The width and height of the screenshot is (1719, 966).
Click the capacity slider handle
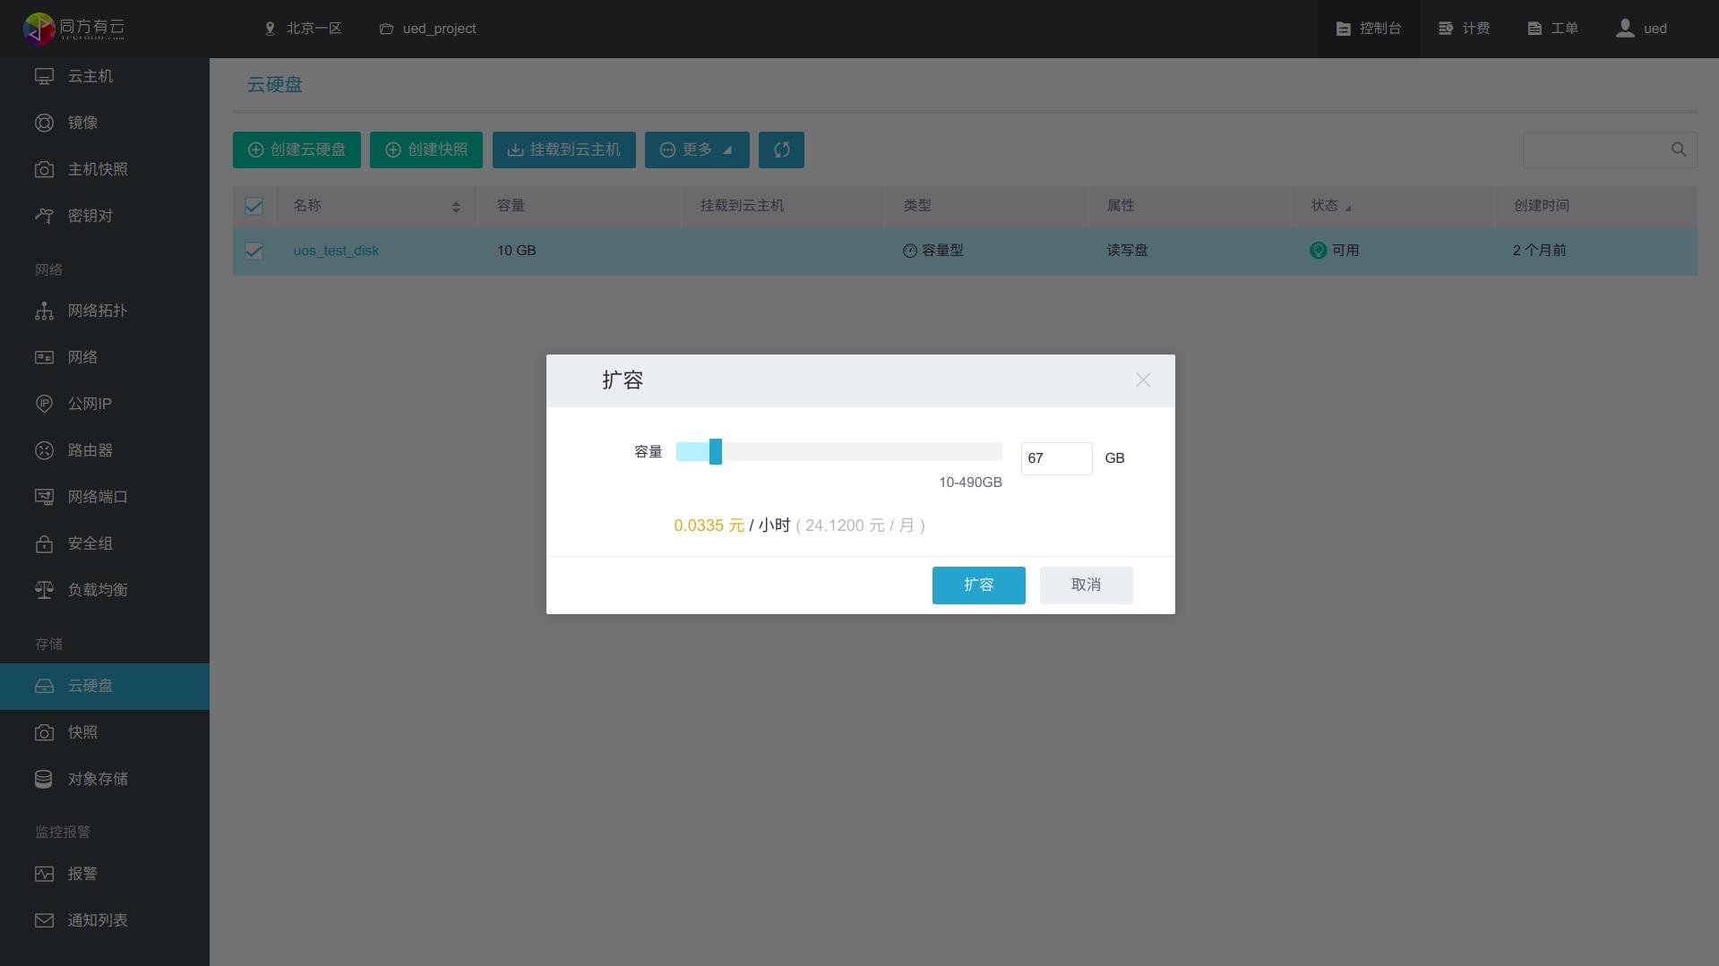point(715,451)
